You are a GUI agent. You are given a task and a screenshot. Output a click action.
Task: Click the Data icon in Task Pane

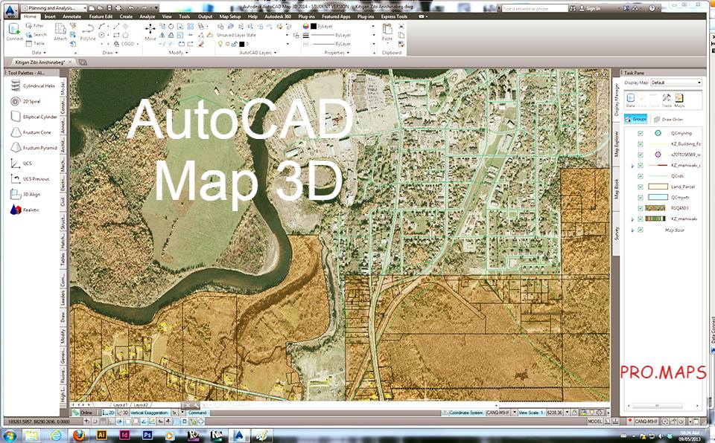point(630,100)
